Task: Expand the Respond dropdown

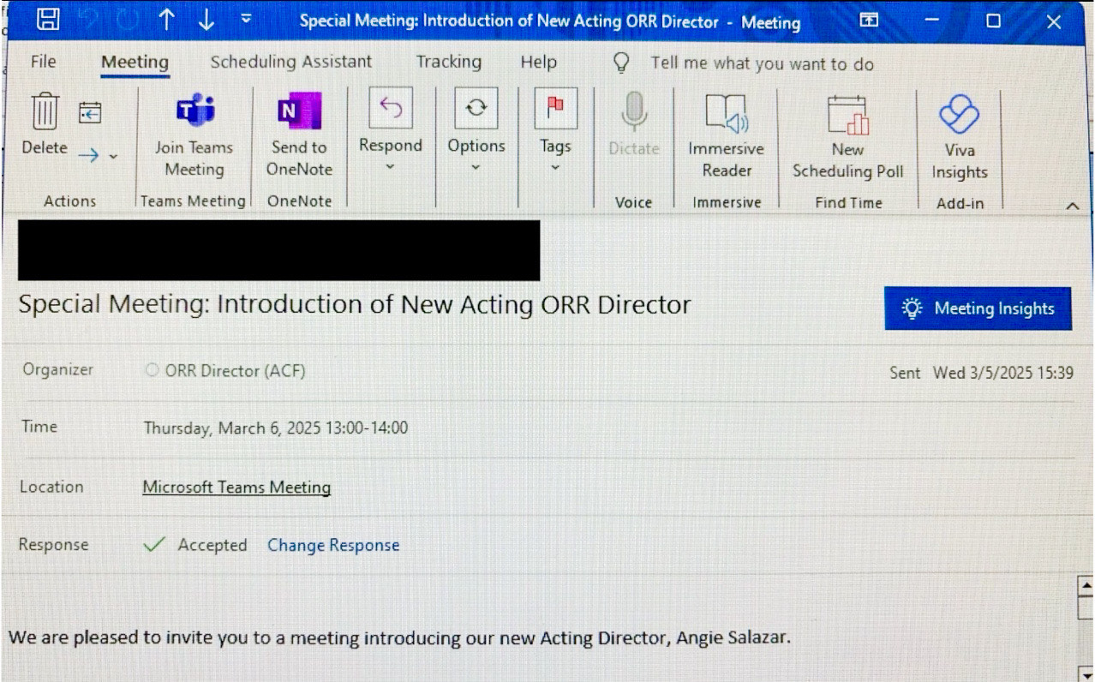Action: (x=391, y=166)
